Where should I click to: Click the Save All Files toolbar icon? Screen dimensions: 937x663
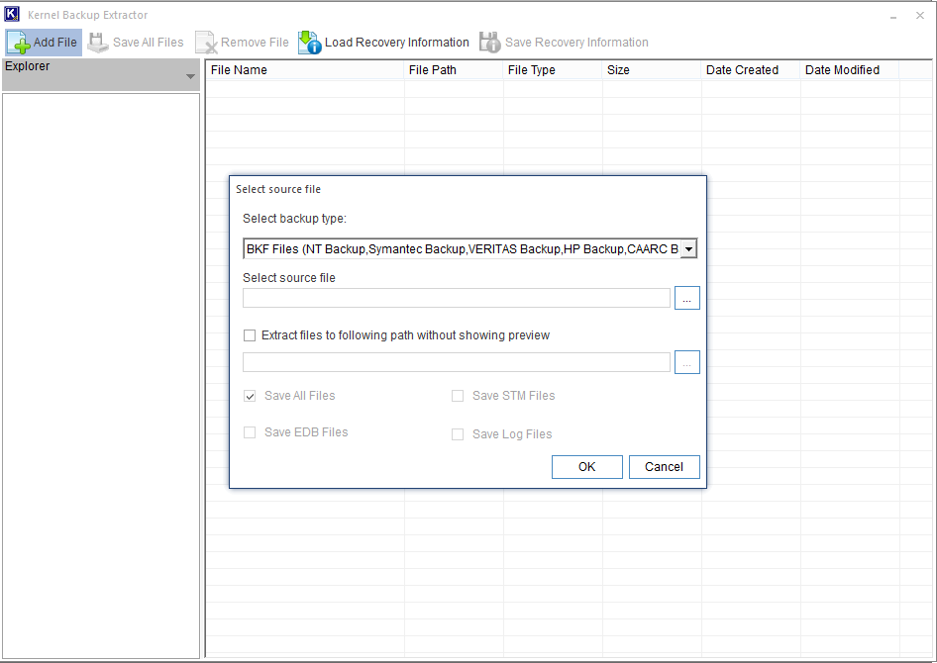coord(98,43)
